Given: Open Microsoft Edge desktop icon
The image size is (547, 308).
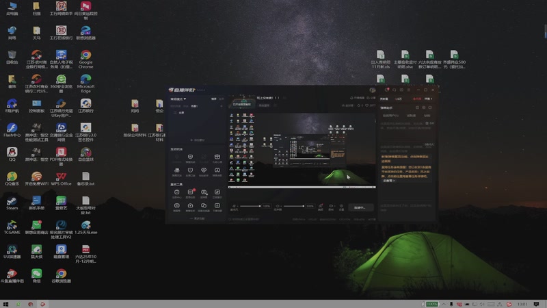Looking at the screenshot, I should click(86, 83).
